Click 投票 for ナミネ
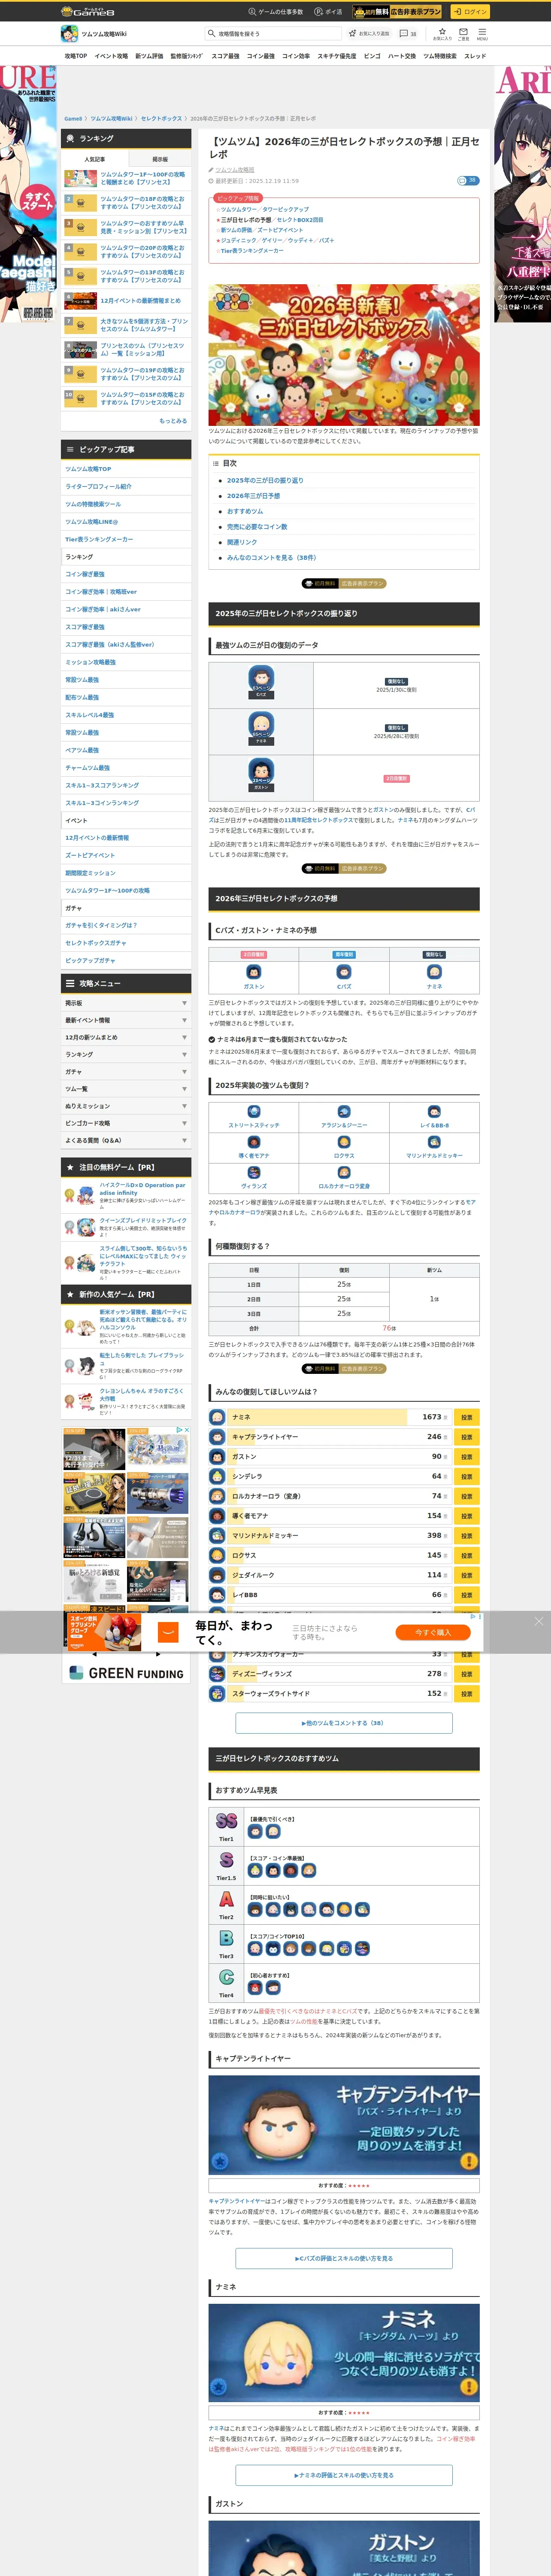 pos(466,1417)
